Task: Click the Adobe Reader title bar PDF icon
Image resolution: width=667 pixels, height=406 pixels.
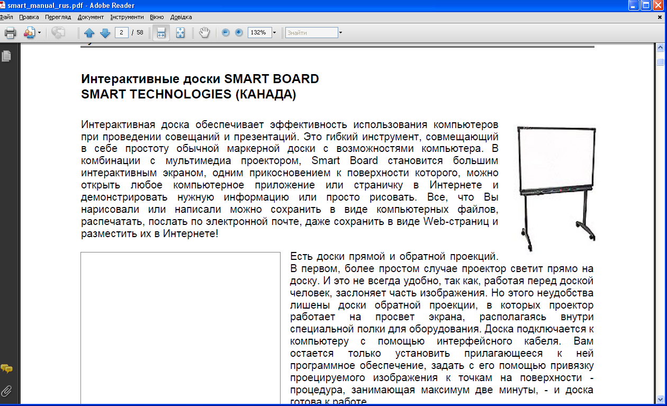Action: click(x=4, y=5)
